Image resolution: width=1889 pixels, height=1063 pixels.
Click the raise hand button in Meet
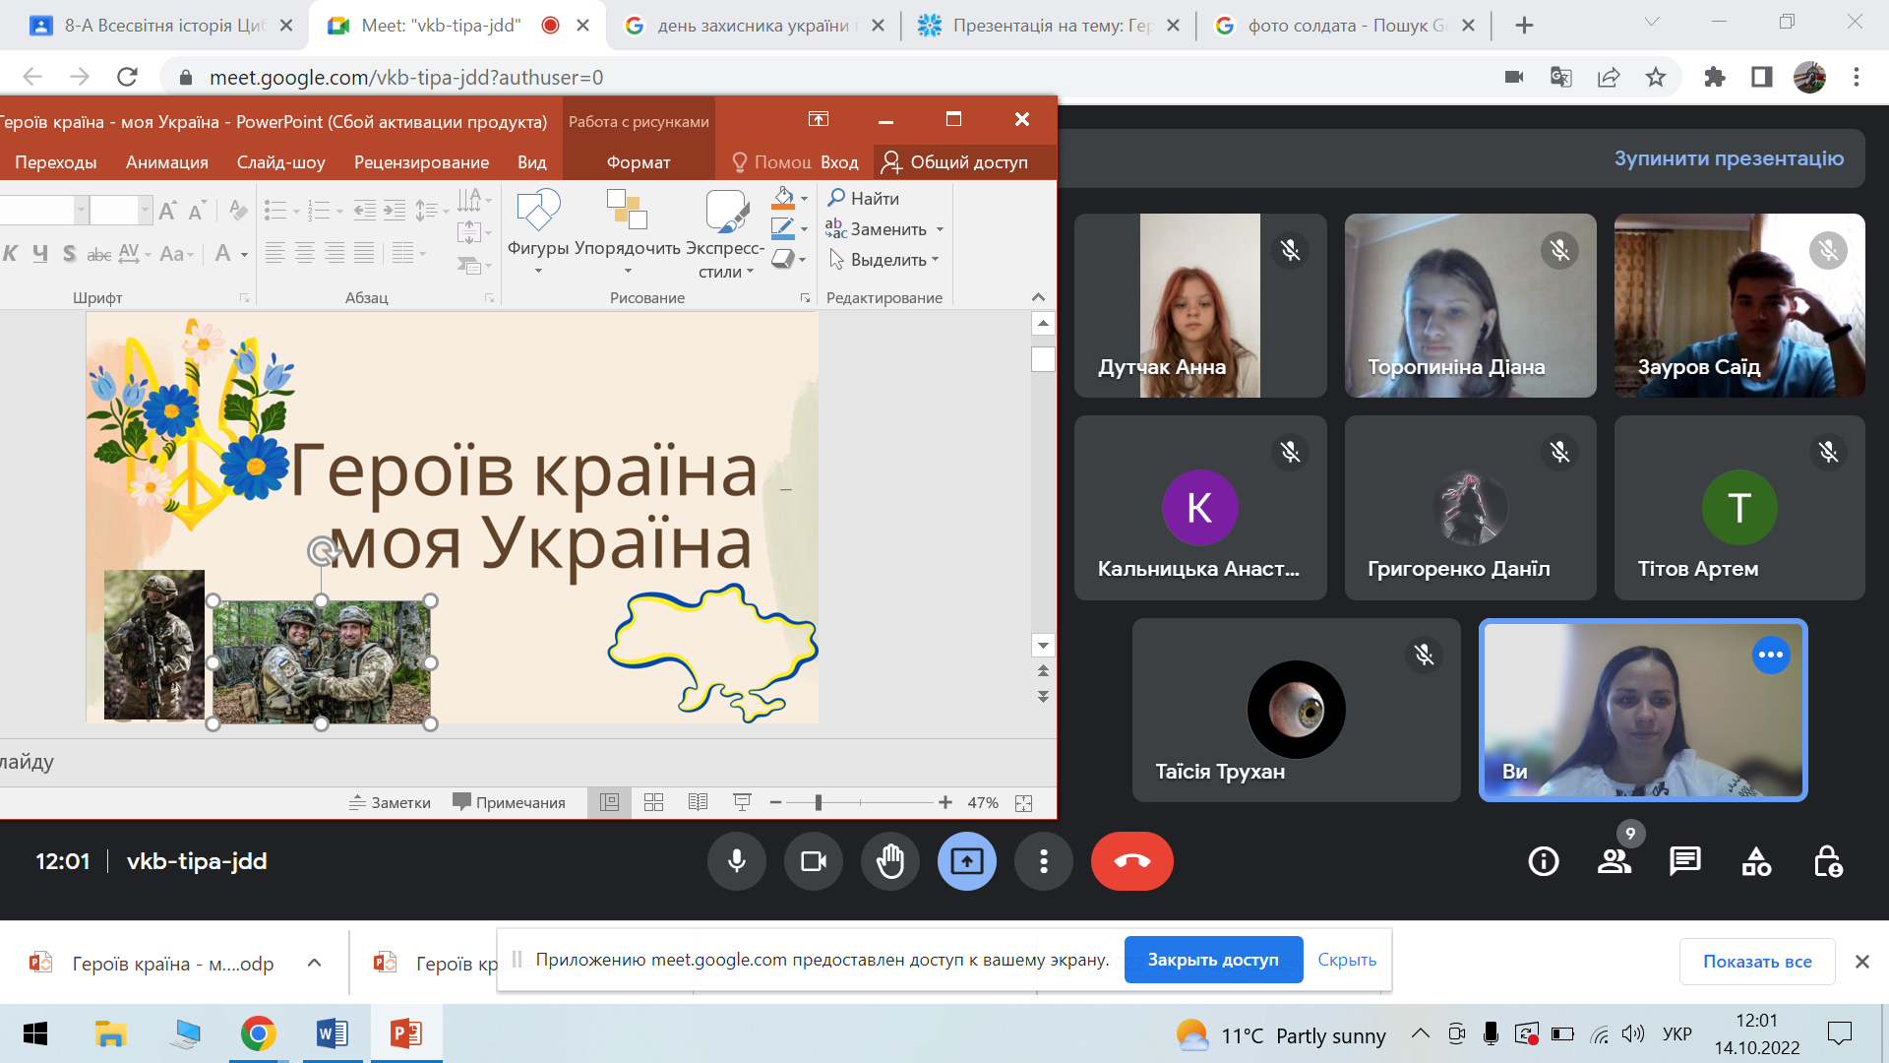(889, 861)
